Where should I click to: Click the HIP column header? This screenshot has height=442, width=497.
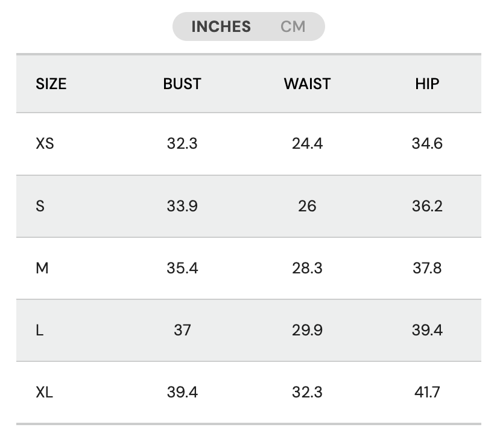(x=427, y=84)
